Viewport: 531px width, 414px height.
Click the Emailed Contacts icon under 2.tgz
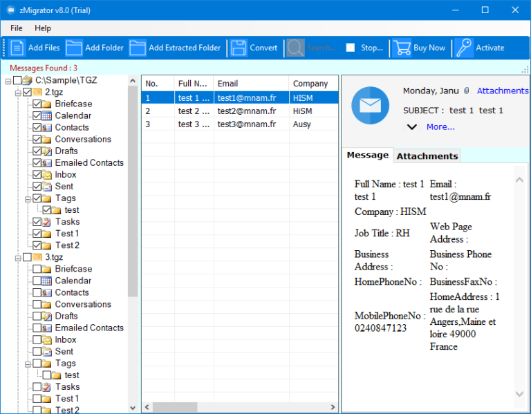pos(47,163)
